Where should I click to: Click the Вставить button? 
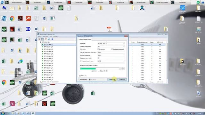(93, 80)
